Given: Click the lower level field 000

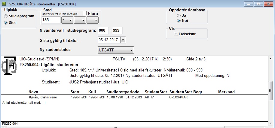Looking at the screenshot, I should 103,31.
